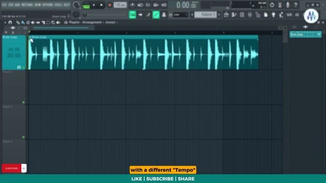Open the TOOLS menu
326x183 pixels.
click(58, 5)
